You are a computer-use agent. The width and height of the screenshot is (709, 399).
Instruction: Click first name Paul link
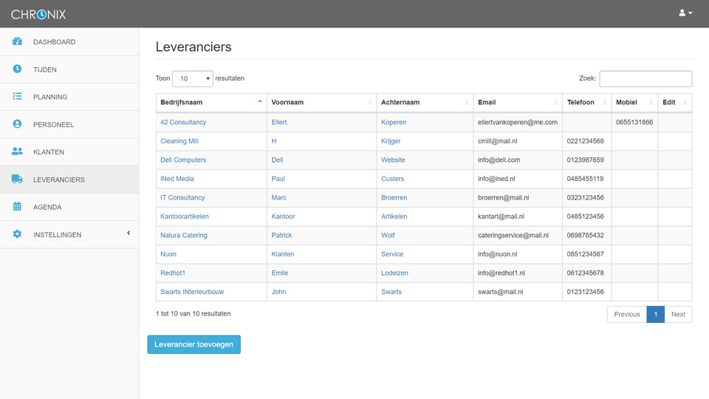pyautogui.click(x=278, y=179)
